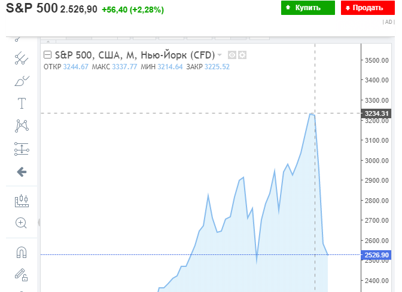The width and height of the screenshot is (402, 292).
Task: Click the back arrow icon
Action: [x=22, y=172]
